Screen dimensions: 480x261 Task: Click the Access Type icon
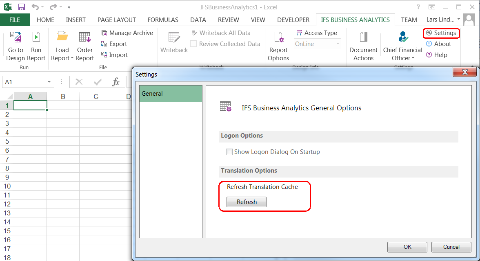[299, 33]
